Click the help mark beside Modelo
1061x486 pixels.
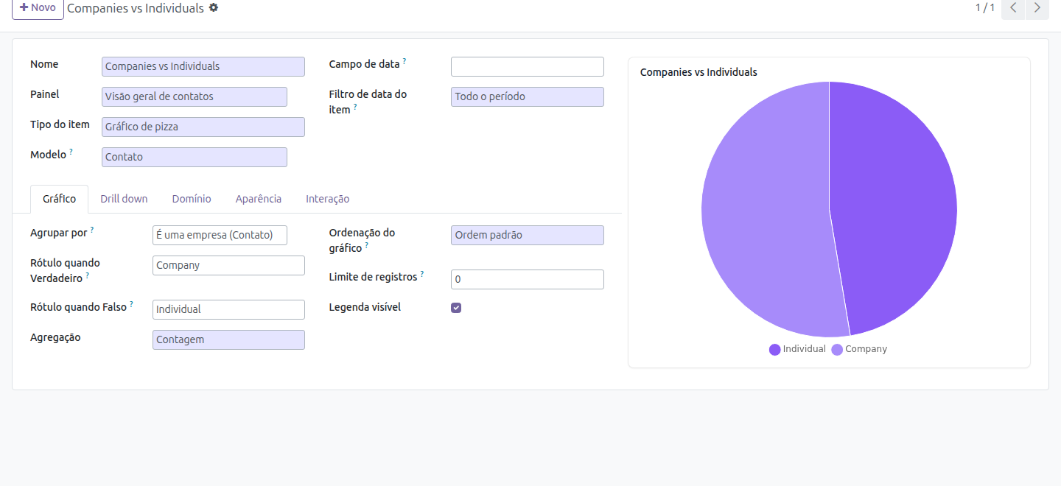(71, 152)
